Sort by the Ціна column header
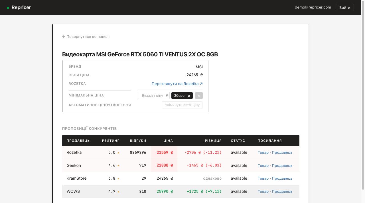Image resolution: width=365 pixels, height=203 pixels. [168, 141]
